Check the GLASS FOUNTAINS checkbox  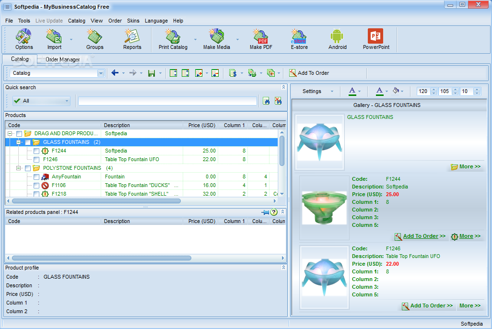(x=28, y=142)
